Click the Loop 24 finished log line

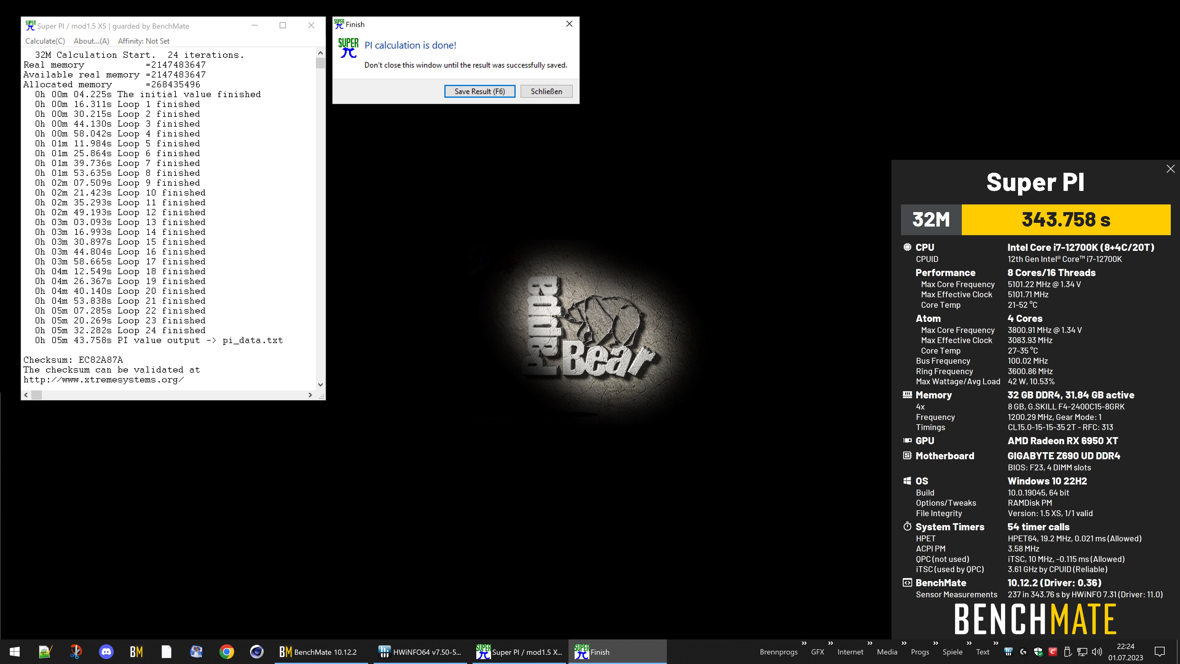120,330
